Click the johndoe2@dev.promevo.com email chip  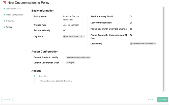pyautogui.click(x=78, y=57)
